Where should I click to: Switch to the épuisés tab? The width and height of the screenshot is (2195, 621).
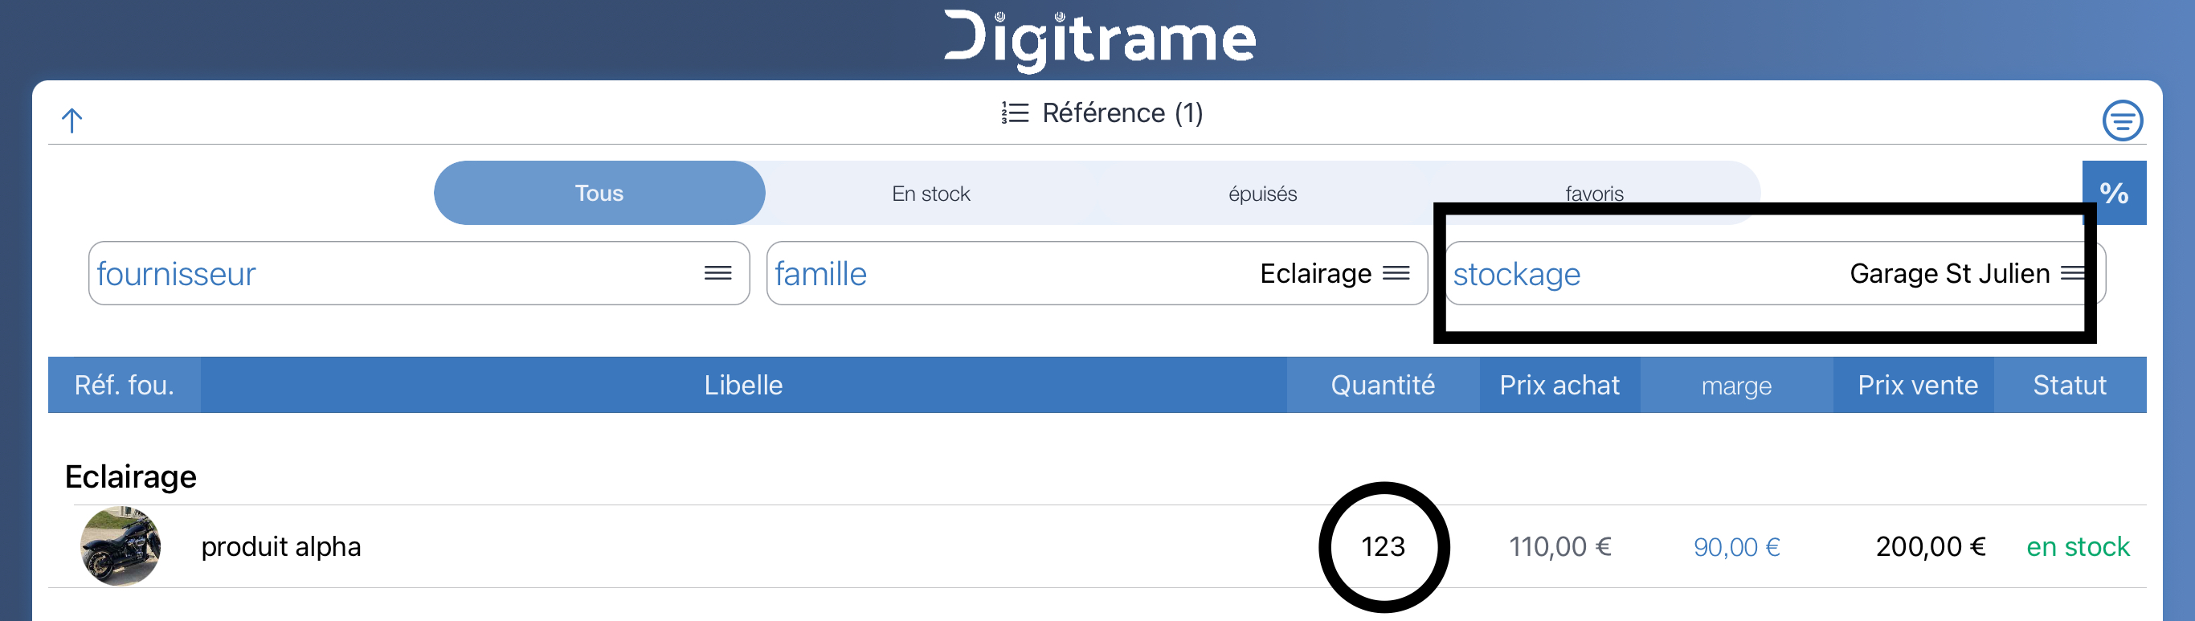[1262, 194]
